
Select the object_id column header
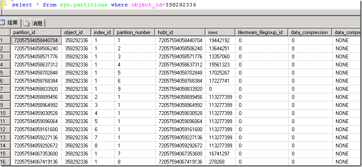(x=76, y=32)
